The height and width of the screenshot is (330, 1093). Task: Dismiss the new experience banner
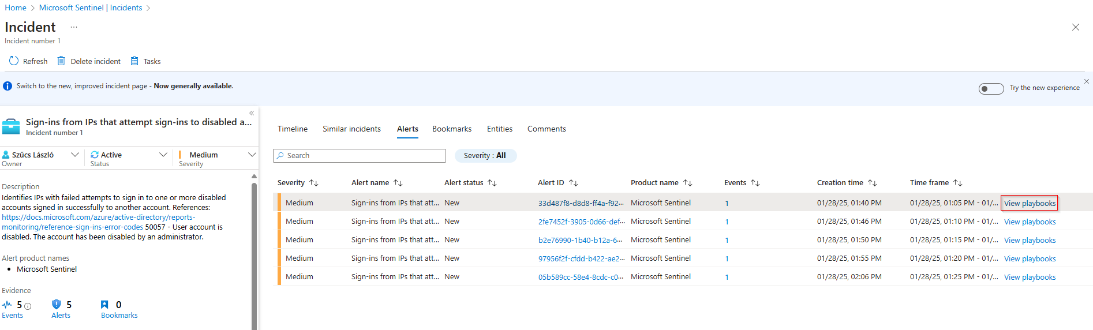(x=1086, y=81)
